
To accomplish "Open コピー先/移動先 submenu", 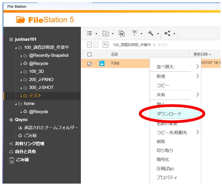I will pyautogui.click(x=175, y=132).
